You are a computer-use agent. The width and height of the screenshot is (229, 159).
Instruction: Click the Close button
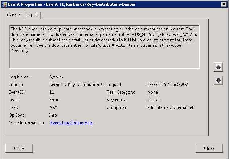[x=209, y=148]
